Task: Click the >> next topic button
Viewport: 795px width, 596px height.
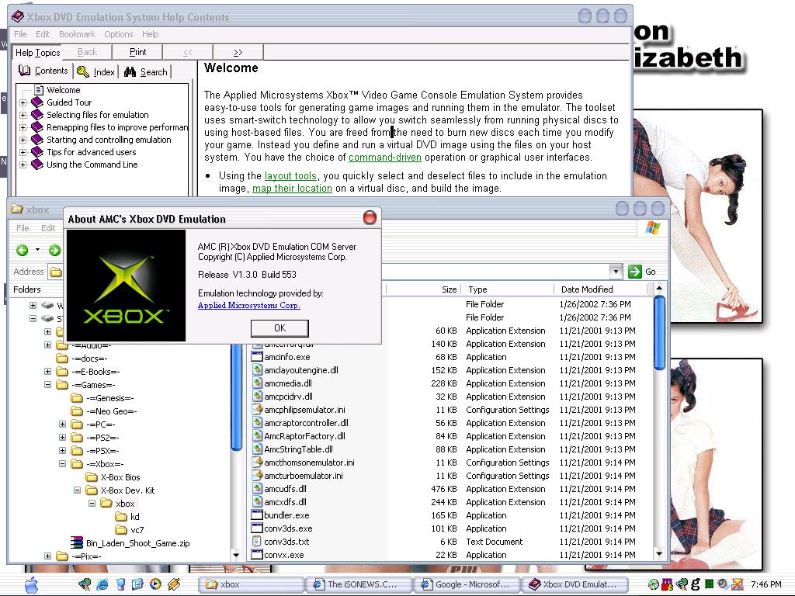Action: point(238,52)
